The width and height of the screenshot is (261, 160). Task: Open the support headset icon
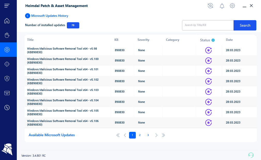(x=251, y=155)
